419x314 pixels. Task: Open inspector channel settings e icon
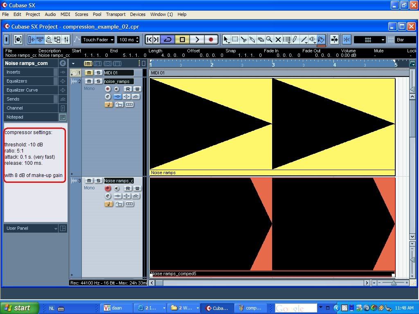coord(63,63)
